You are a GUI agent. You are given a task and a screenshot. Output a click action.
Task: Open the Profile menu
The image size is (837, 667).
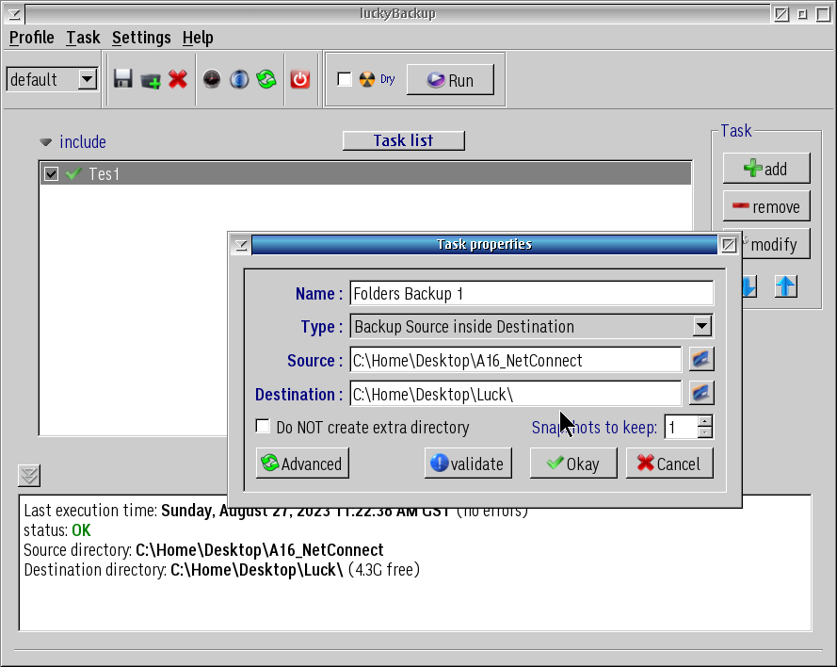tap(31, 38)
